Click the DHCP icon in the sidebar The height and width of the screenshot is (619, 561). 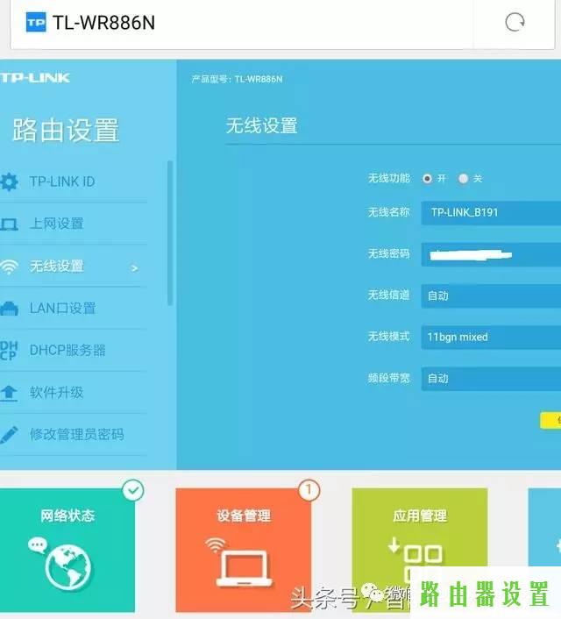pos(9,351)
